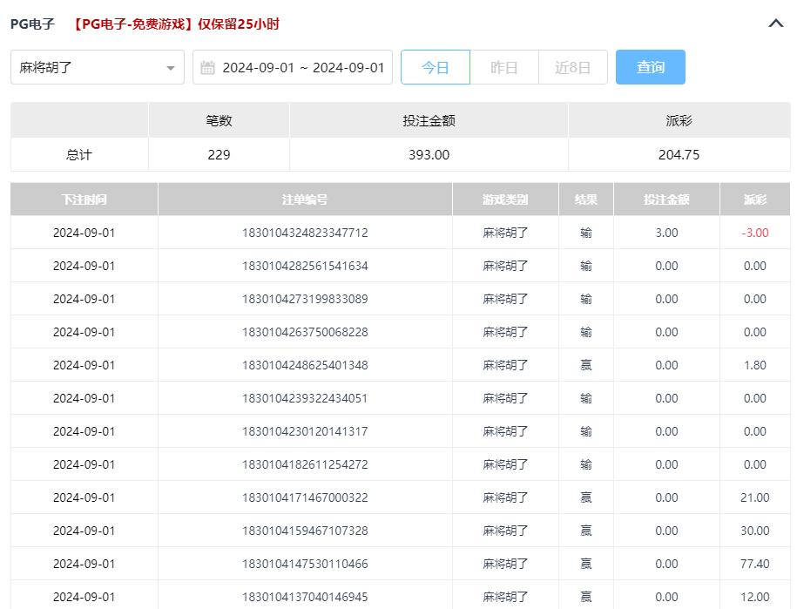This screenshot has width=797, height=609.
Task: Click the 下注时间 column header
Action: [84, 200]
